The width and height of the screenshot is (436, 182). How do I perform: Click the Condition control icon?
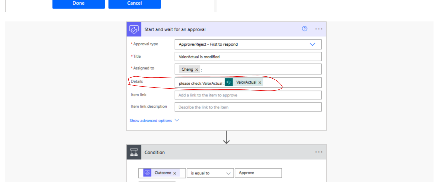(x=134, y=152)
